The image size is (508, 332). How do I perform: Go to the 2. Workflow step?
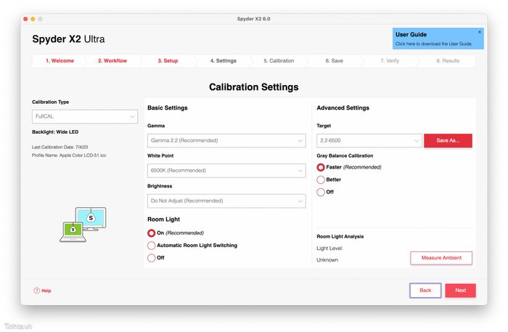coord(112,60)
